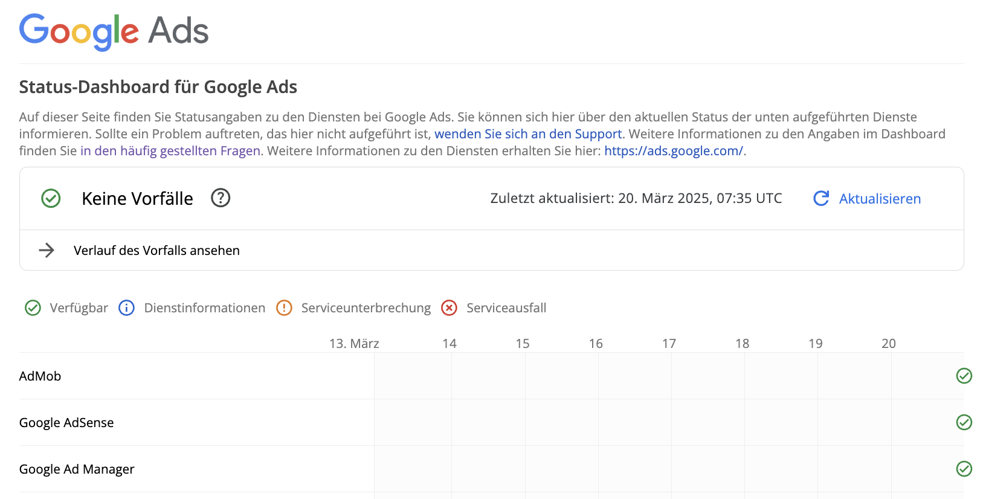Screen dimensions: 986x499
Task: Click the Aktualisieren link text
Action: [880, 199]
